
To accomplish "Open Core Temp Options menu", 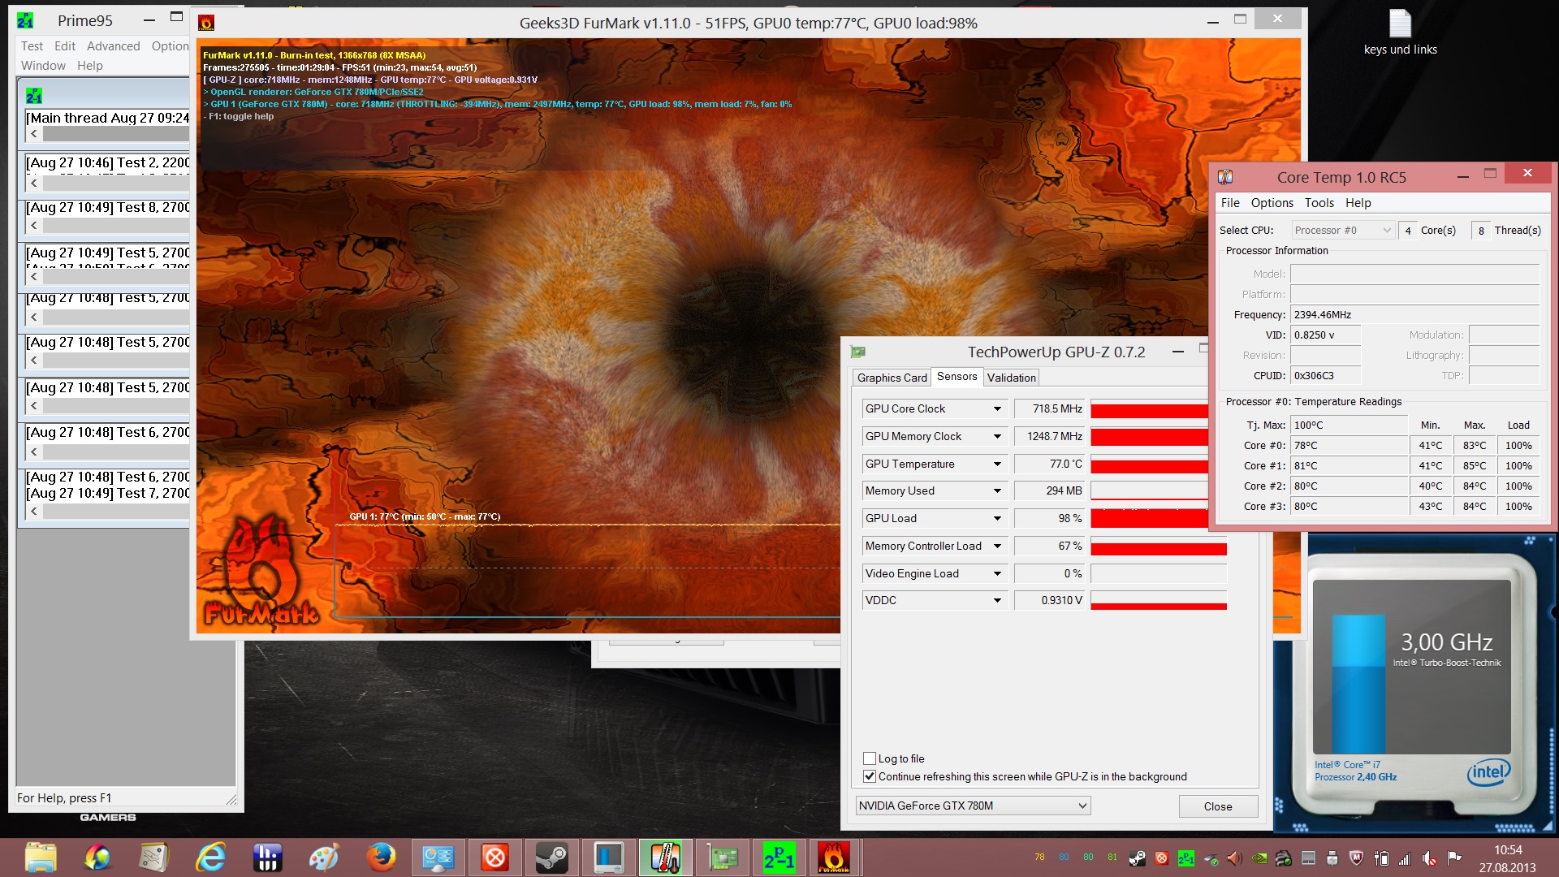I will click(1272, 203).
